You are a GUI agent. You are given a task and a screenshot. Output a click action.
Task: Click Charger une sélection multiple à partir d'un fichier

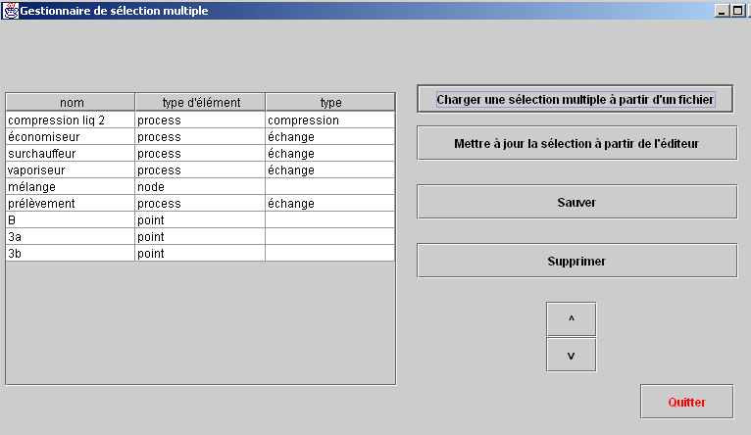(576, 99)
